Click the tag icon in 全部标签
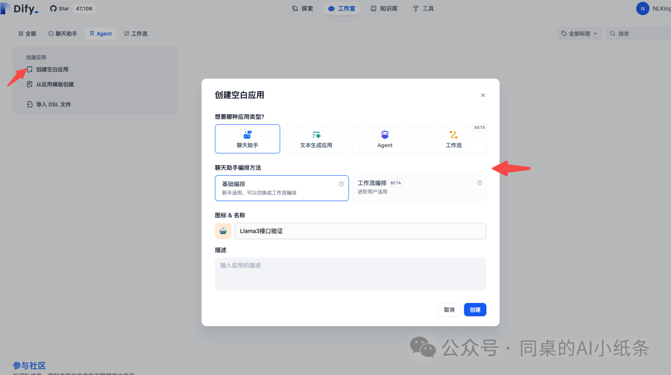 point(564,34)
